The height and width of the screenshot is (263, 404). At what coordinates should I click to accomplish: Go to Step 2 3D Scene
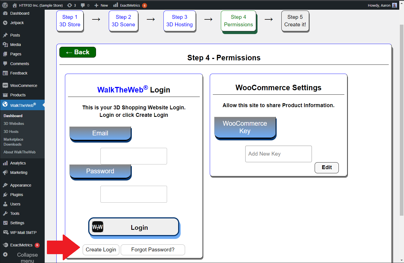point(123,21)
